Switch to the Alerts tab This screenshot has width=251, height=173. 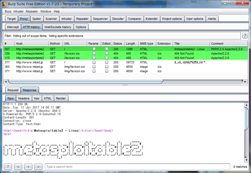pos(212,19)
